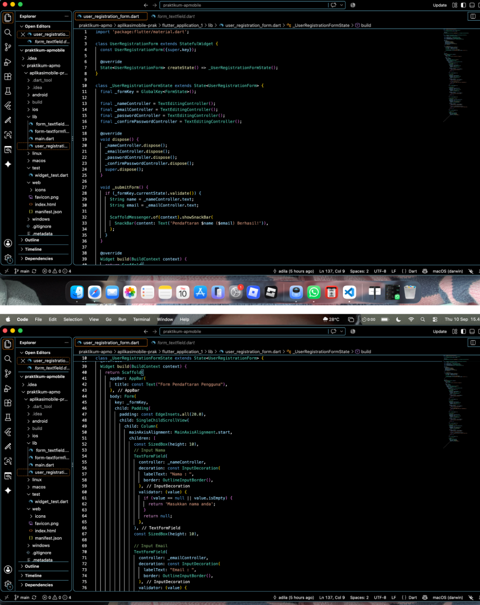
Task: Open WhatsApp from the Dock
Action: 314,293
